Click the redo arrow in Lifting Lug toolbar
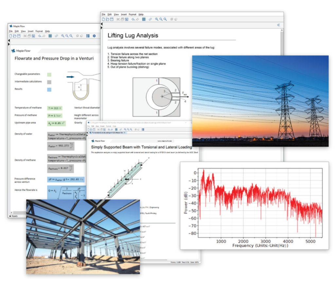 [137, 19]
